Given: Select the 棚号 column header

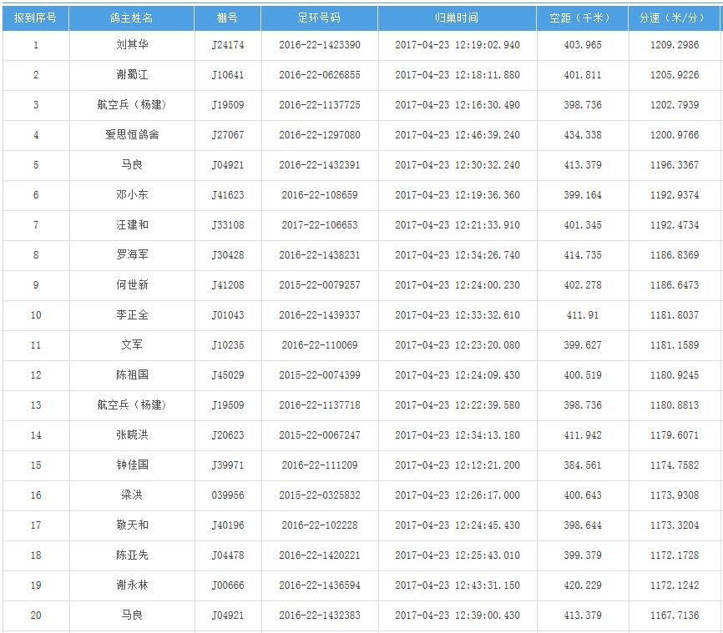Looking at the screenshot, I should [227, 18].
